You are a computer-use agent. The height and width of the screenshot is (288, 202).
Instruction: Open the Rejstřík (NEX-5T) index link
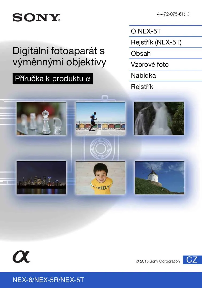(156, 42)
